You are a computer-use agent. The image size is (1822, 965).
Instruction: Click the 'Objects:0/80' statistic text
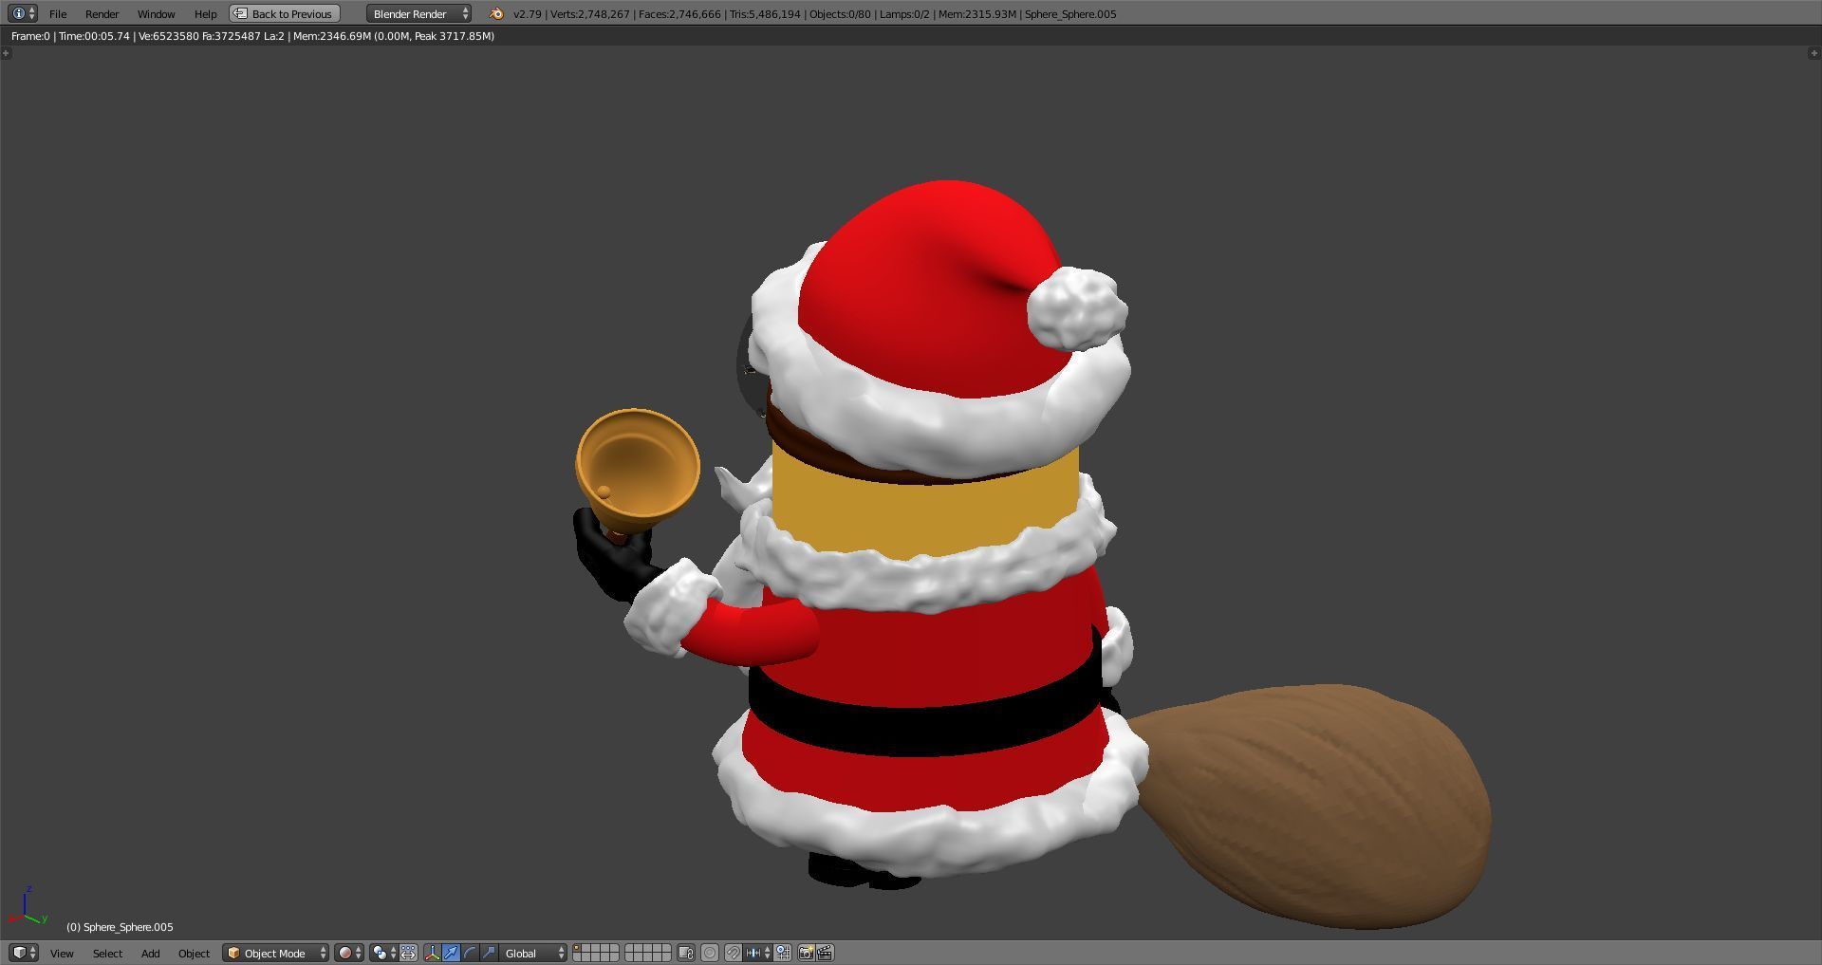[840, 14]
